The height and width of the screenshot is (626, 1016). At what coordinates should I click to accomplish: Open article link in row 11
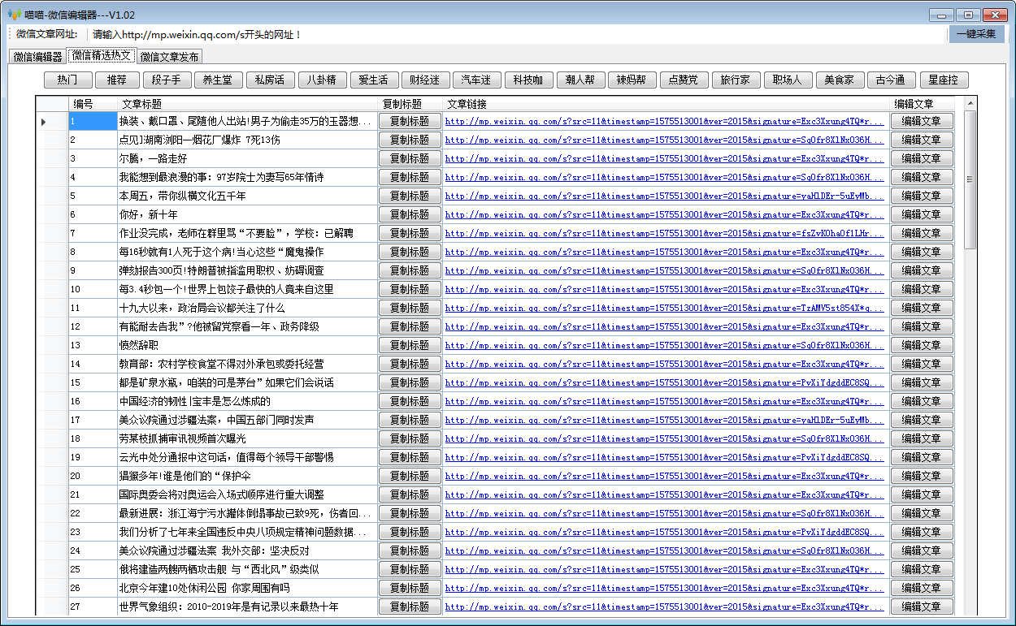665,309
